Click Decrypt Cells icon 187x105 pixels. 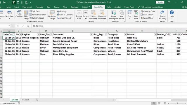[86, 15]
